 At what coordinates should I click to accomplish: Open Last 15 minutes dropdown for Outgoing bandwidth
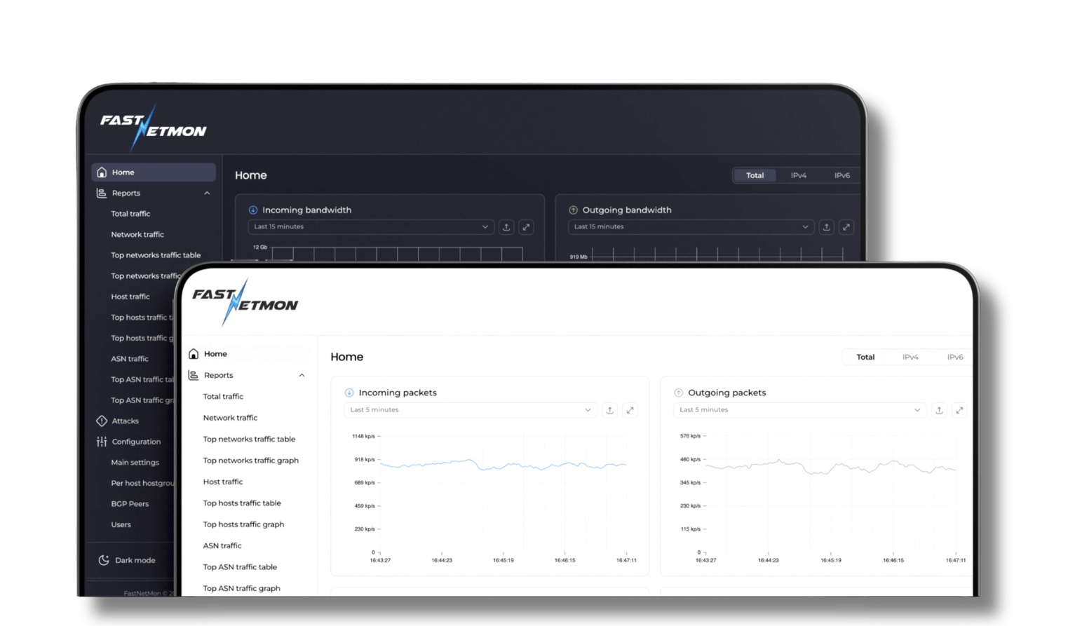click(691, 227)
